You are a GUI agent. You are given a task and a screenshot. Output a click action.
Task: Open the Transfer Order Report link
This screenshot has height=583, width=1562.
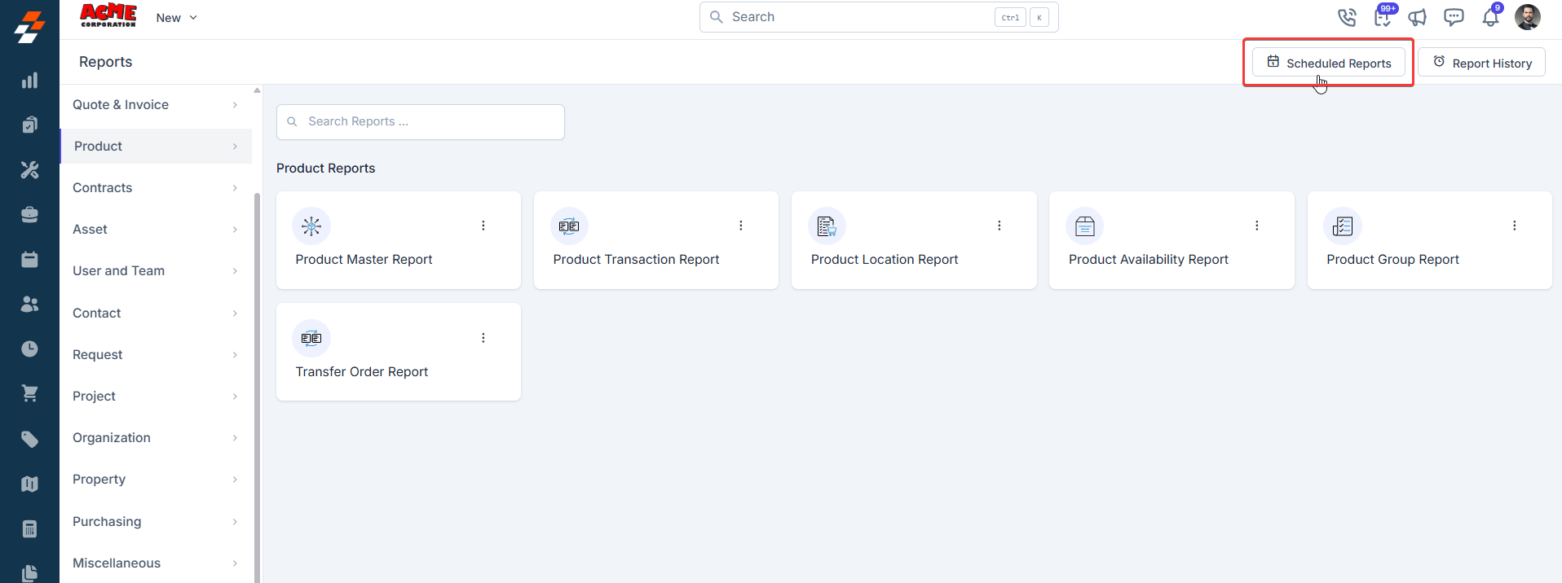coord(361,372)
